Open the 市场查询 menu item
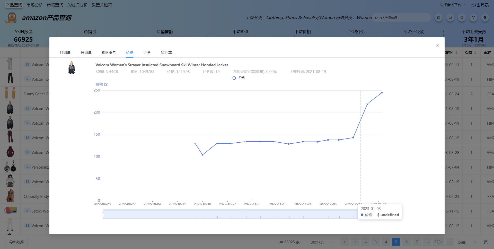494x249 pixels. coord(55,5)
